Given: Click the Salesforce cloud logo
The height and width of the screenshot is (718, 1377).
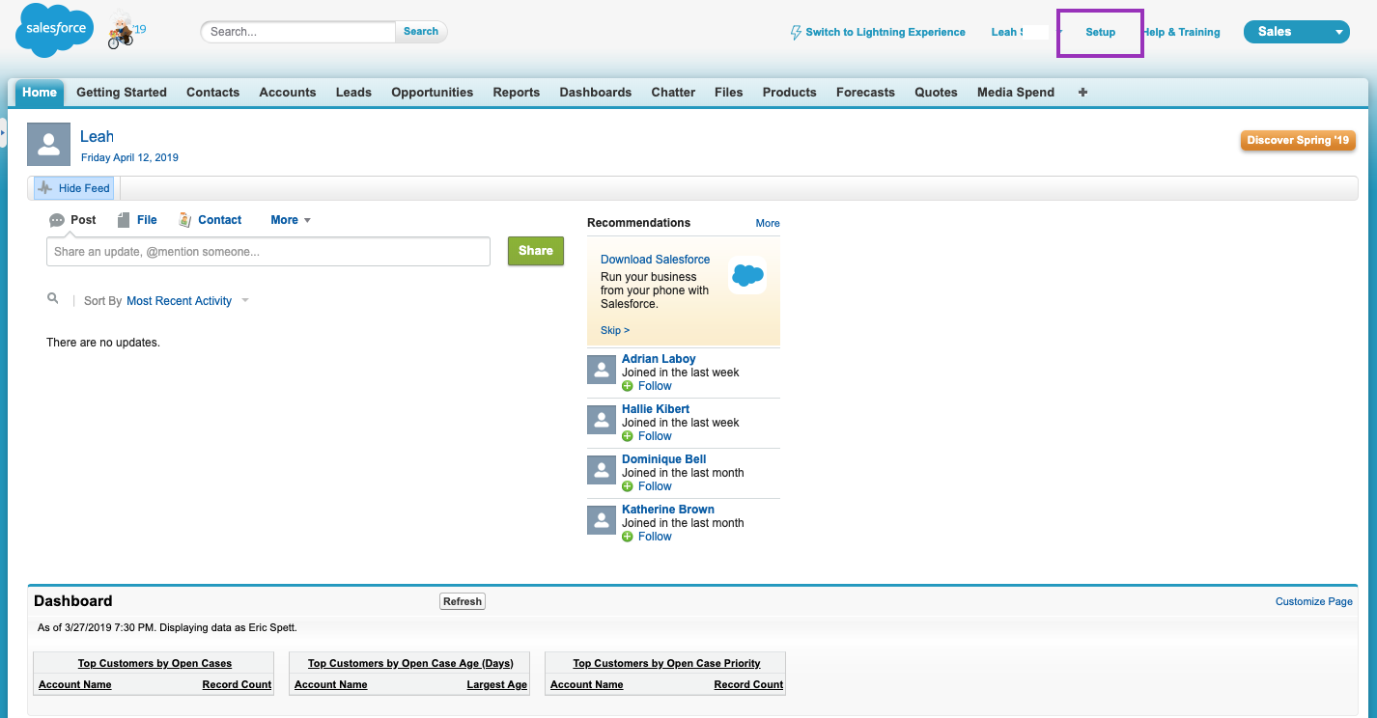Looking at the screenshot, I should 54,30.
